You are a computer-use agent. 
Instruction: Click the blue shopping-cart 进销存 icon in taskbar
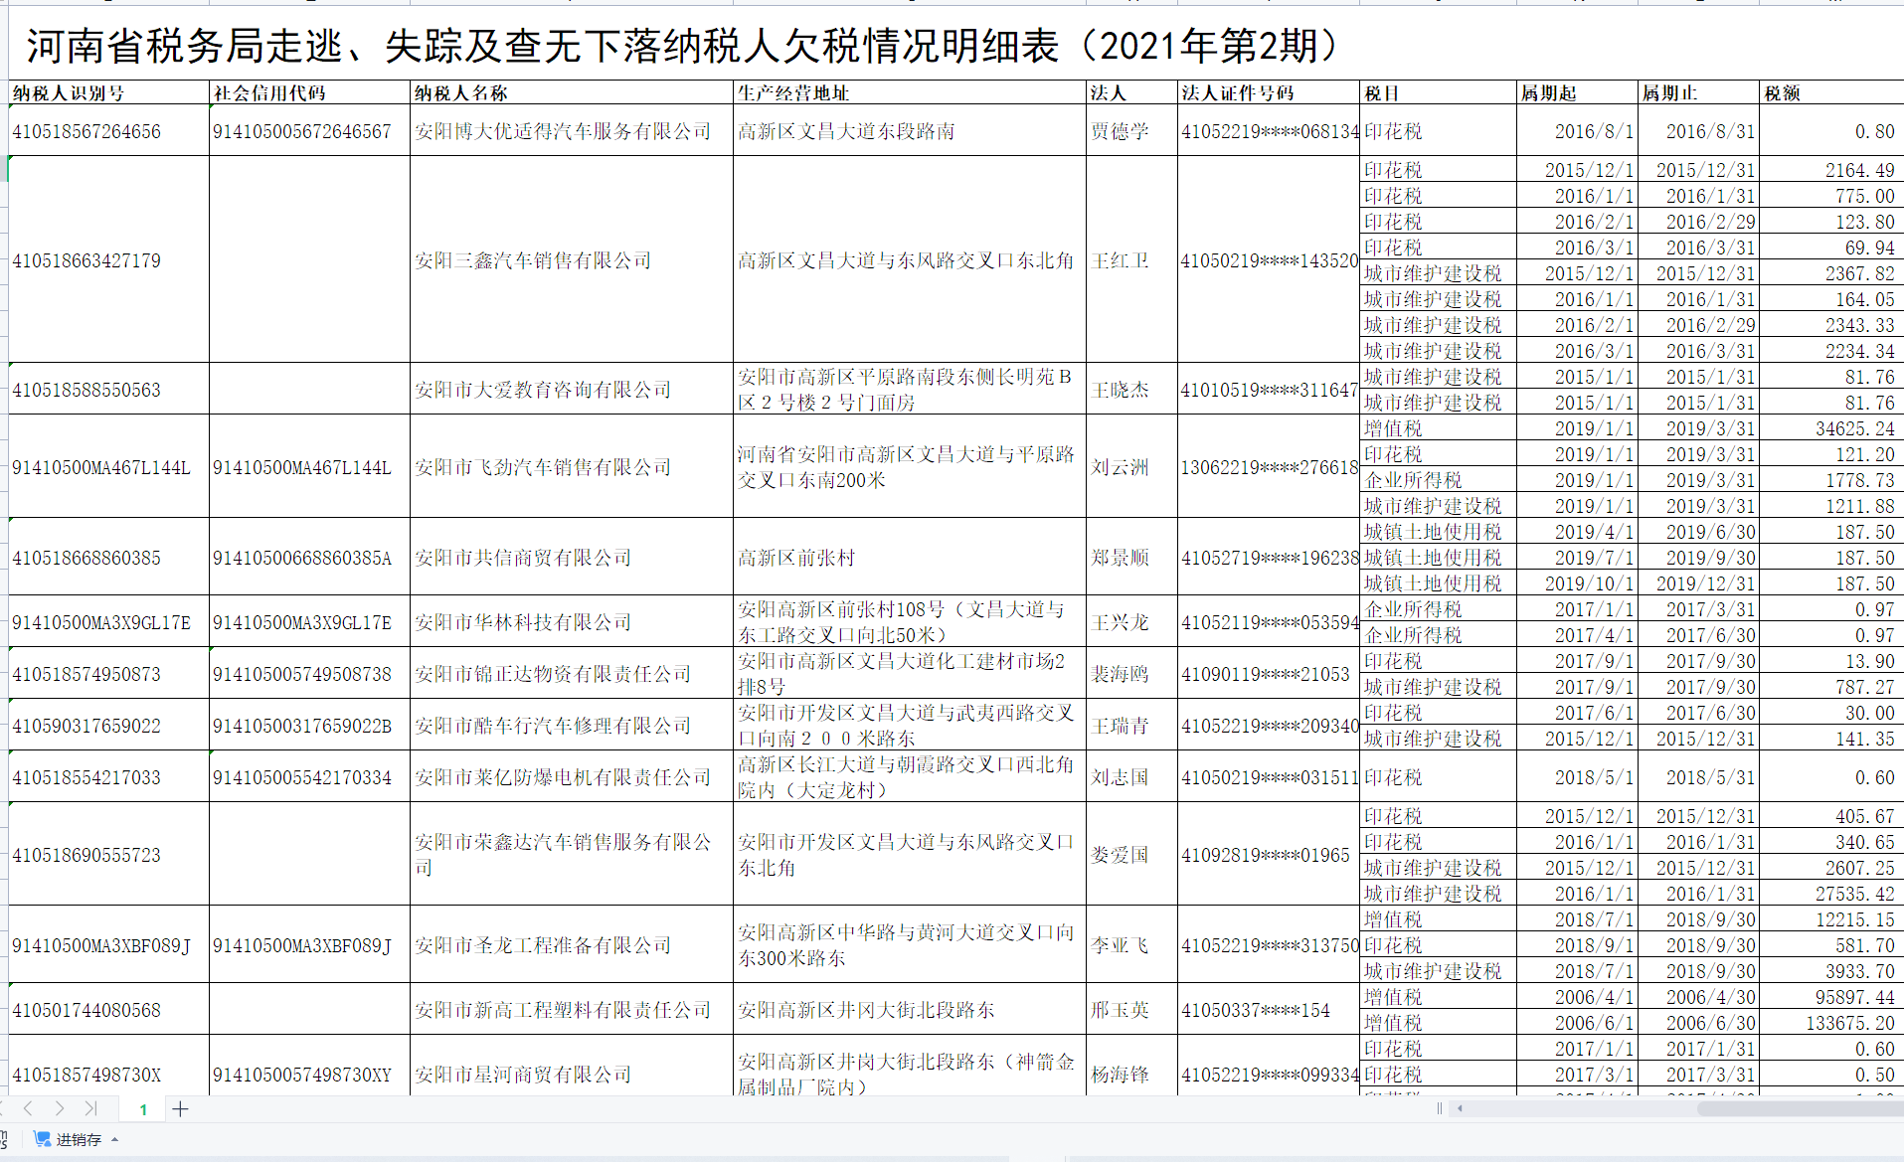click(x=42, y=1139)
